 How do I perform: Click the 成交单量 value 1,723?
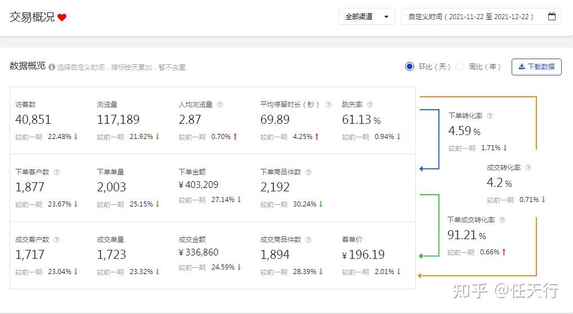(112, 254)
